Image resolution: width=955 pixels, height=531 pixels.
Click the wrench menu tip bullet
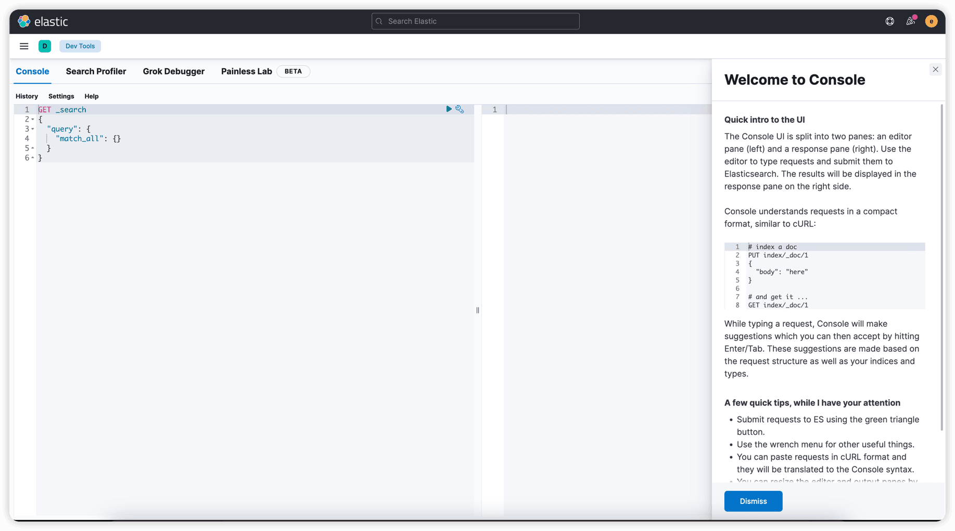[x=825, y=445]
